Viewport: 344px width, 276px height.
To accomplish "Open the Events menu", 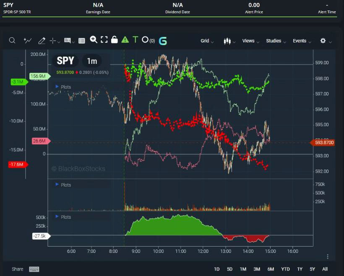I will pyautogui.click(x=302, y=41).
